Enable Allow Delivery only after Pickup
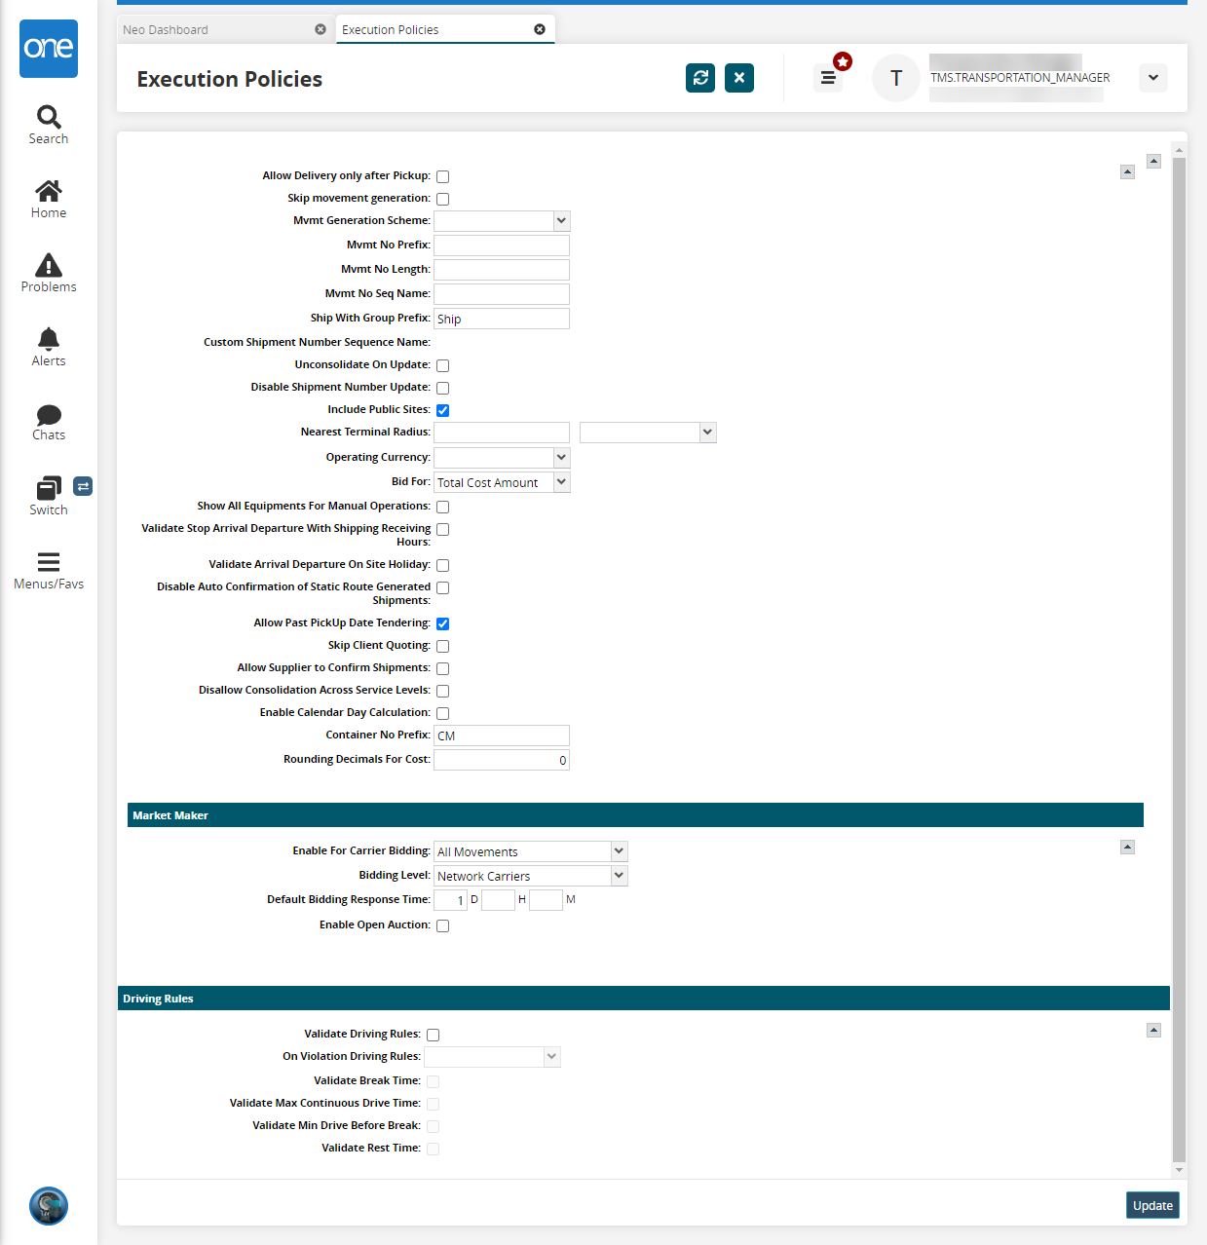 442,177
